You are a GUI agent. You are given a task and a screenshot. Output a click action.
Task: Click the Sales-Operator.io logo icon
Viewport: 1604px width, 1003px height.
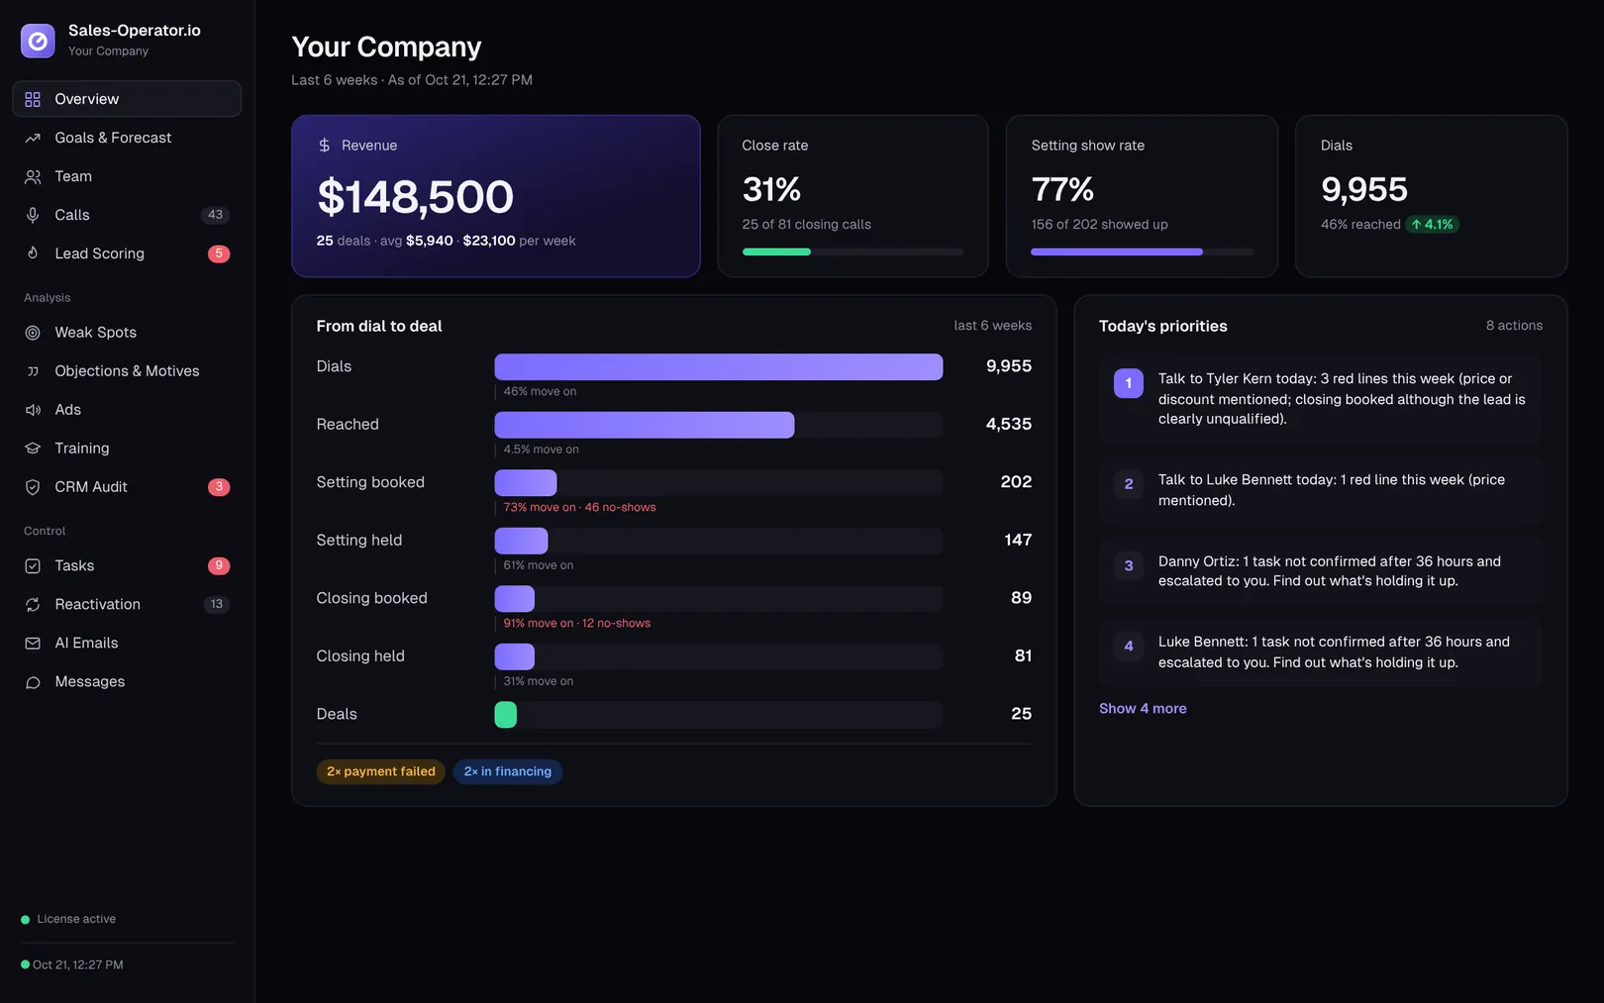pos(38,41)
